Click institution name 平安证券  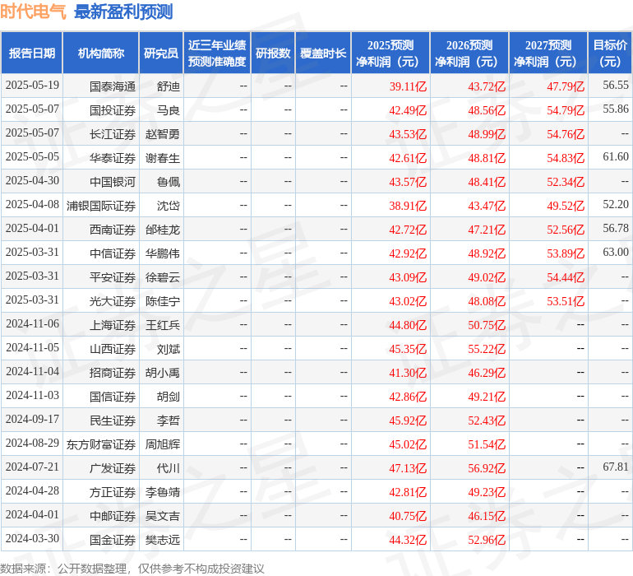[113, 277]
